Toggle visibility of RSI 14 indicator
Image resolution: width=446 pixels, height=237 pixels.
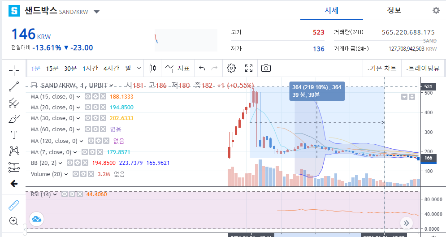[65, 194]
